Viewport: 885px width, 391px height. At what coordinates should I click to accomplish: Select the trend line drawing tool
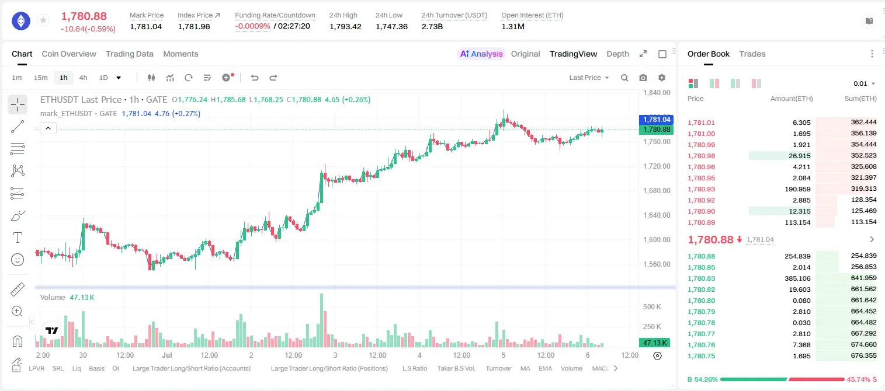tap(18, 127)
